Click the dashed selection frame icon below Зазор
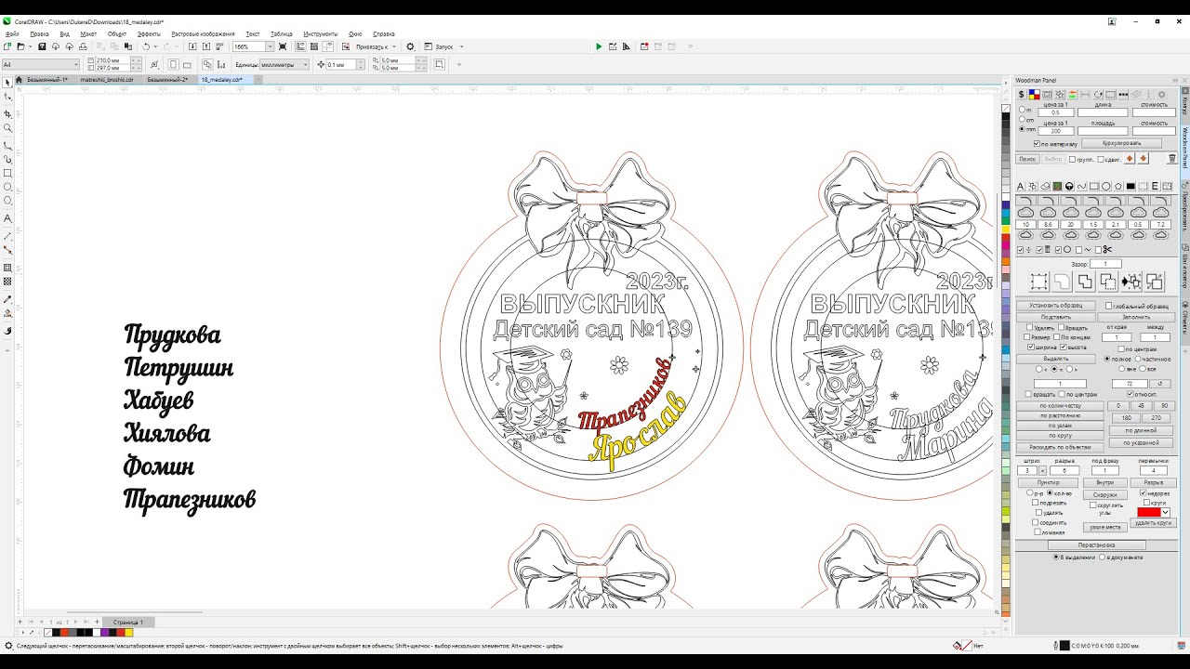This screenshot has height=669, width=1190. coord(1039,282)
